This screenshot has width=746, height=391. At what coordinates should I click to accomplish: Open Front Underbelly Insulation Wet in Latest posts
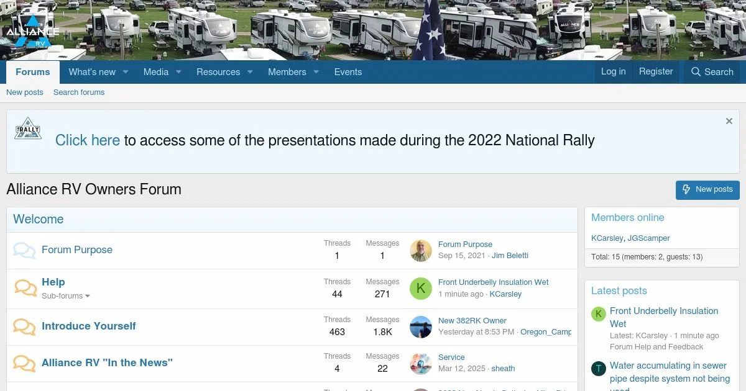[664, 317]
